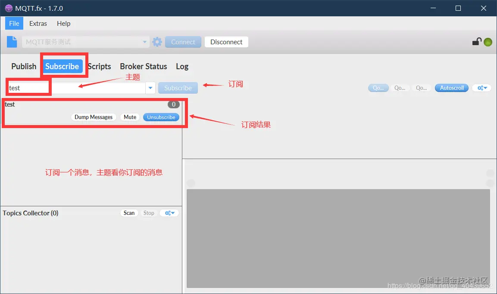This screenshot has width=497, height=294.
Task: Open connection settings gear icon
Action: coord(157,42)
